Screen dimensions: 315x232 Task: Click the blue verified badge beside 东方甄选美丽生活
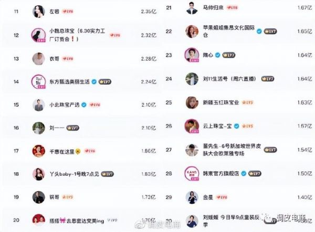(x=94, y=82)
